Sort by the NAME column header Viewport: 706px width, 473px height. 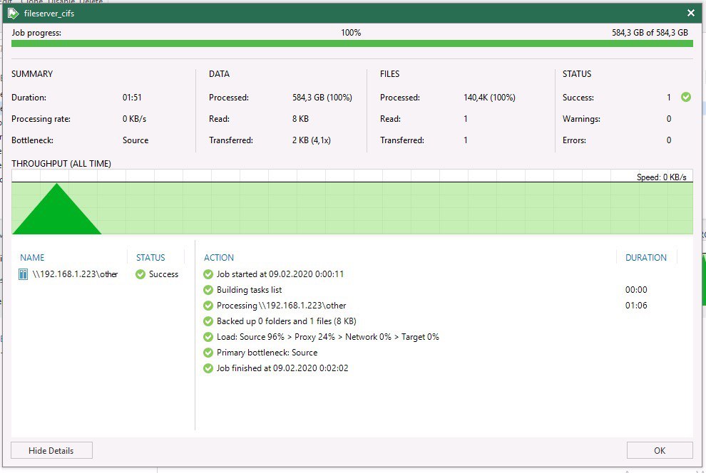(x=32, y=258)
